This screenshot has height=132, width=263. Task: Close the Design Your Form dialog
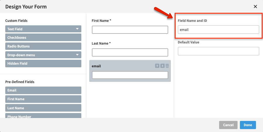255,6
